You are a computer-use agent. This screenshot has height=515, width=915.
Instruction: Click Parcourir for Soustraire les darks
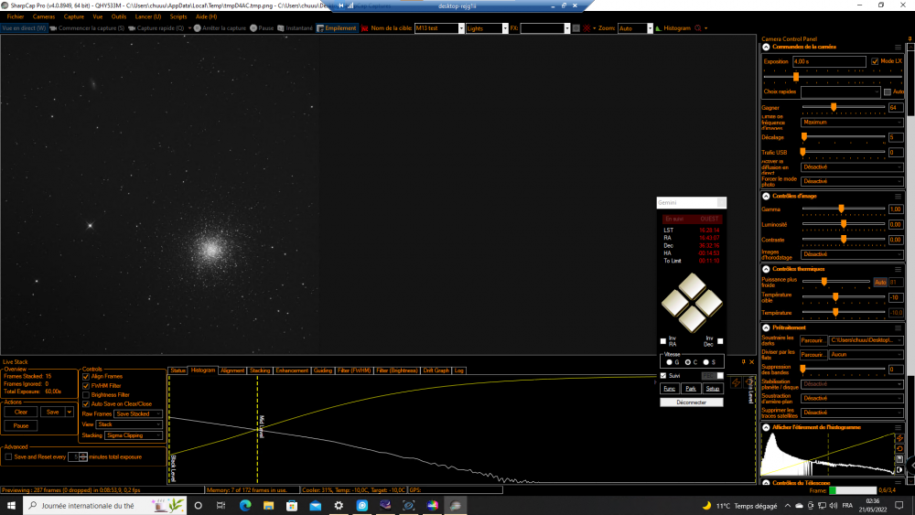(813, 340)
